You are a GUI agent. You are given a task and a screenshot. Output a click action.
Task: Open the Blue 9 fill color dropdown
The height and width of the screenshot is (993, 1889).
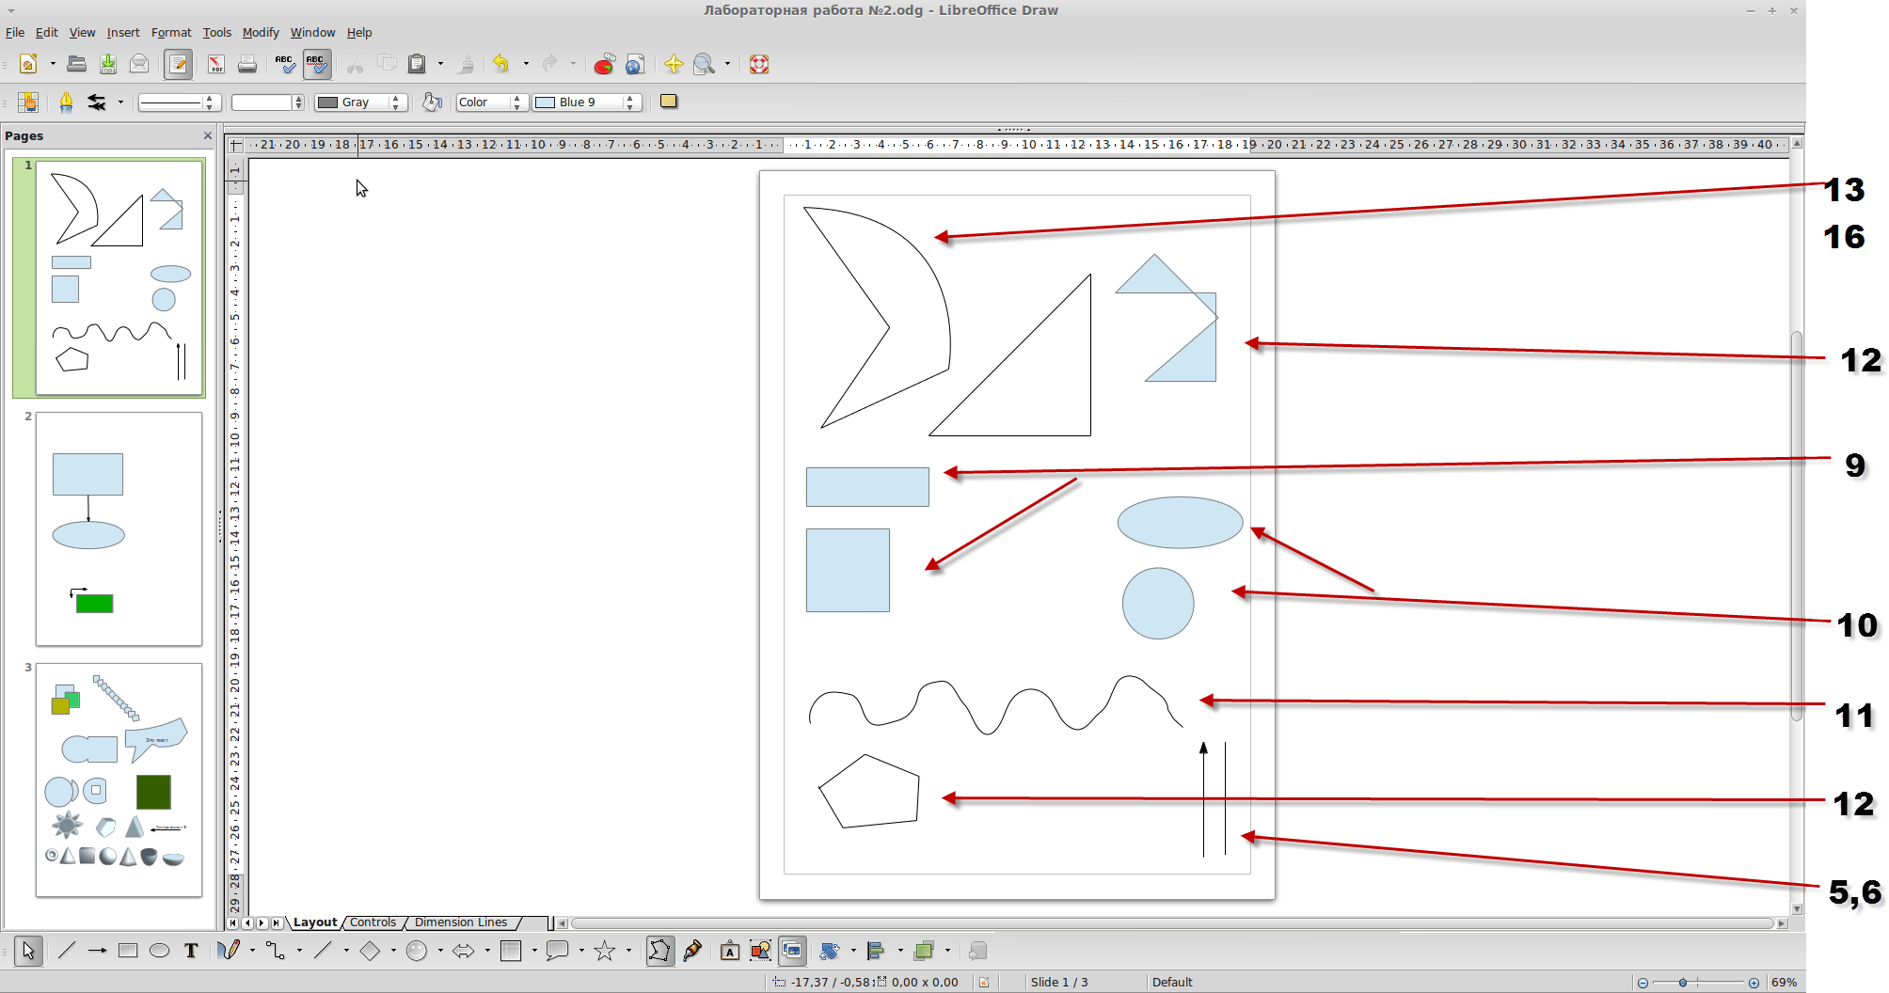[x=586, y=102]
